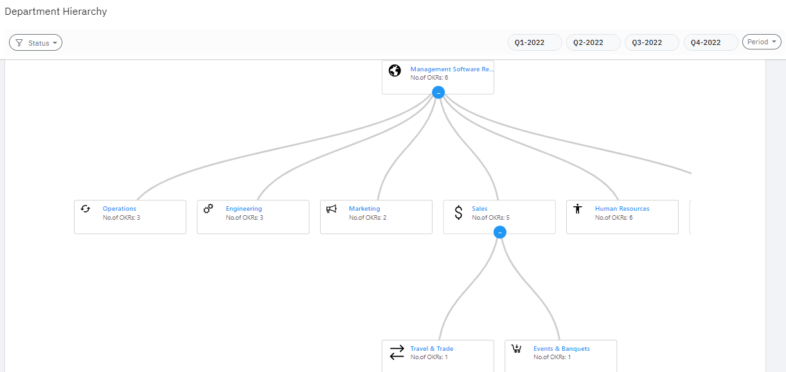Open the Human Resources department link

pos(621,208)
